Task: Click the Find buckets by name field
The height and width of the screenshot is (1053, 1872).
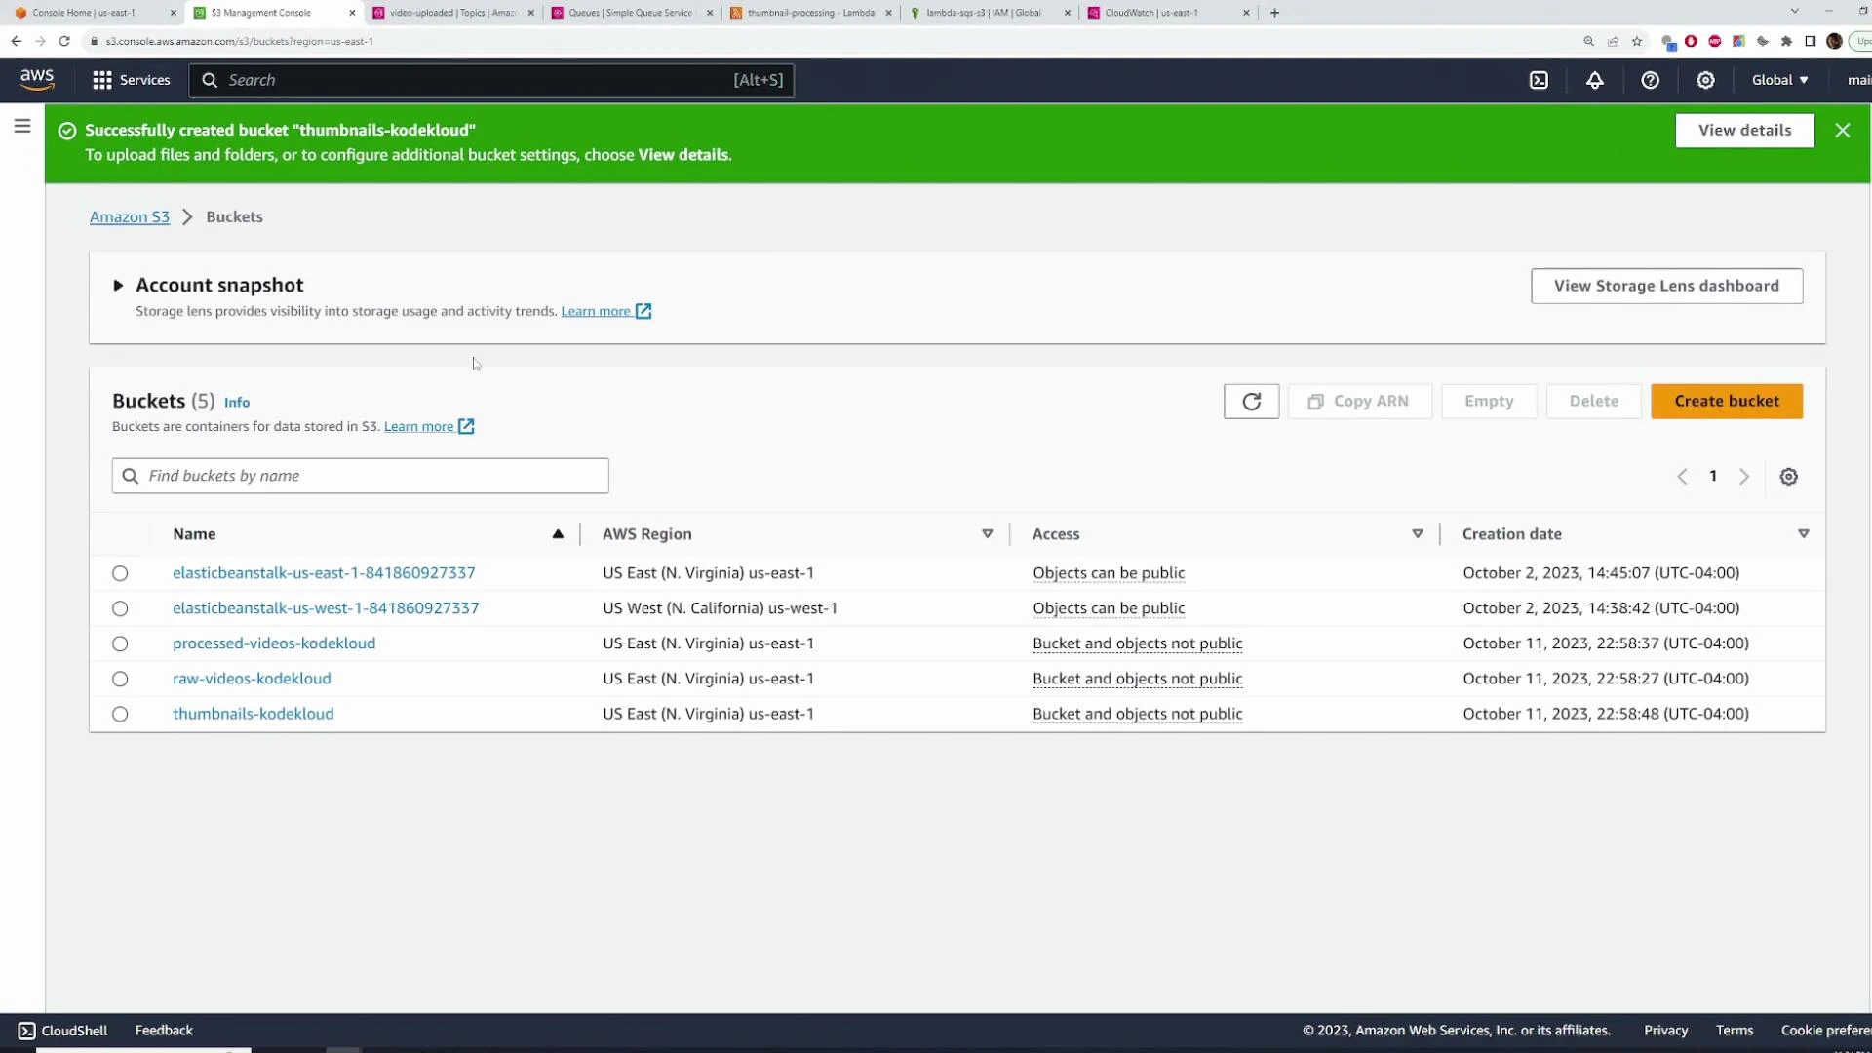Action: tap(360, 476)
